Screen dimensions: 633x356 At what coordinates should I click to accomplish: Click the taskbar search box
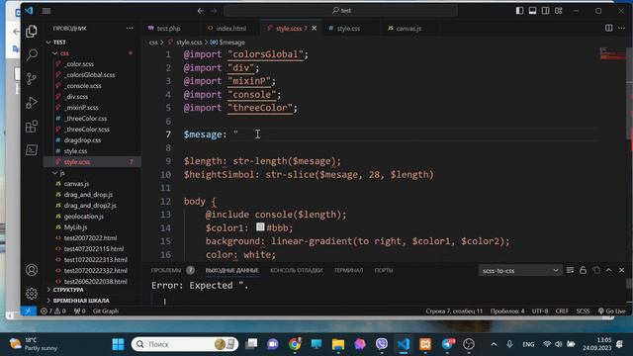click(x=185, y=344)
